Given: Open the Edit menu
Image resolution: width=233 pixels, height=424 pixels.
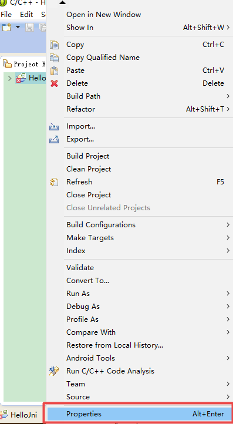Looking at the screenshot, I should click(x=26, y=14).
